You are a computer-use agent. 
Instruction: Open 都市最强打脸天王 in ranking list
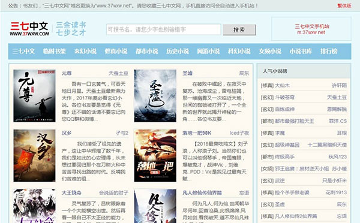click(295, 121)
